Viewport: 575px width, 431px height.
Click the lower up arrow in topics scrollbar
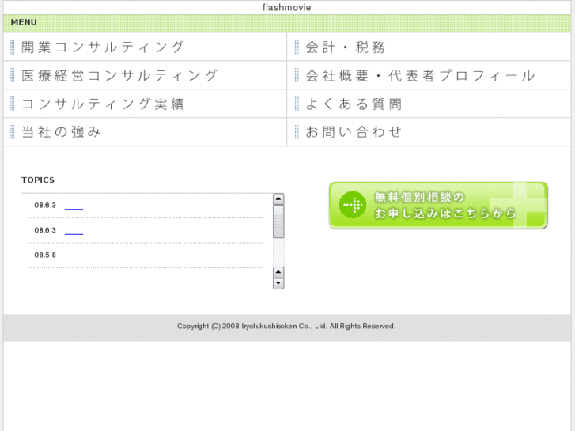(x=278, y=272)
